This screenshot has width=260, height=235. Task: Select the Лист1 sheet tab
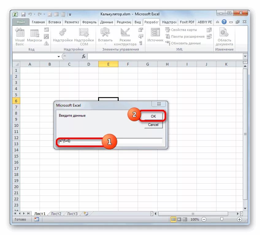[40, 214]
